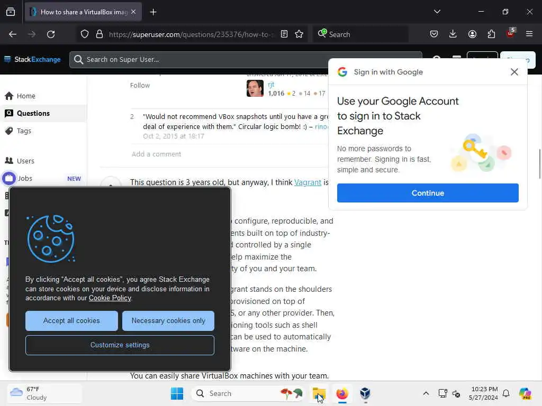Close Sign in with Google popup
Screen dimensions: 542x406
click(514, 72)
